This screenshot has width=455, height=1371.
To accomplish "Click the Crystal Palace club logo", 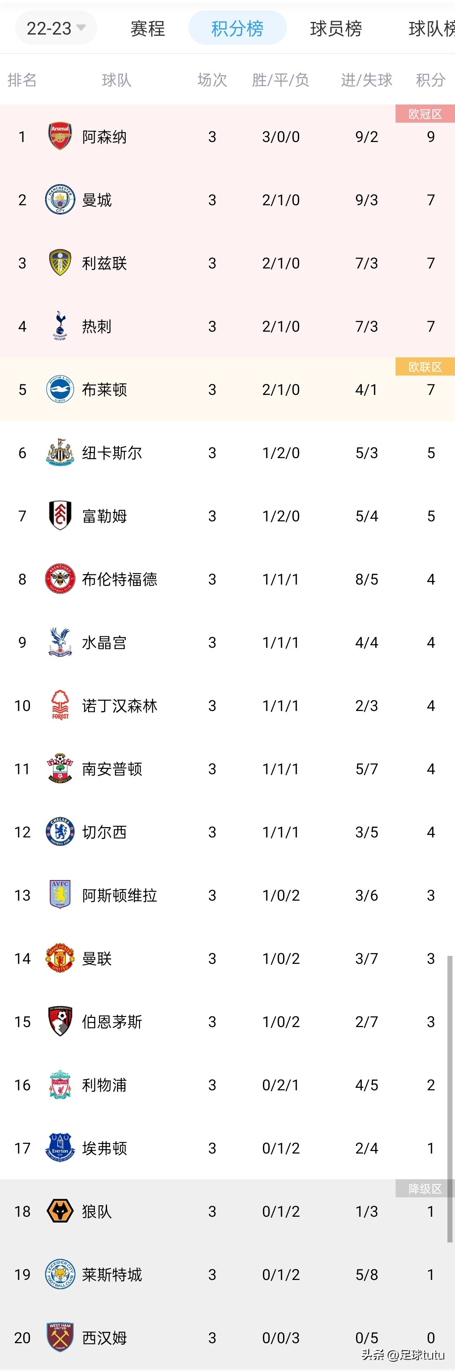I will 59,642.
